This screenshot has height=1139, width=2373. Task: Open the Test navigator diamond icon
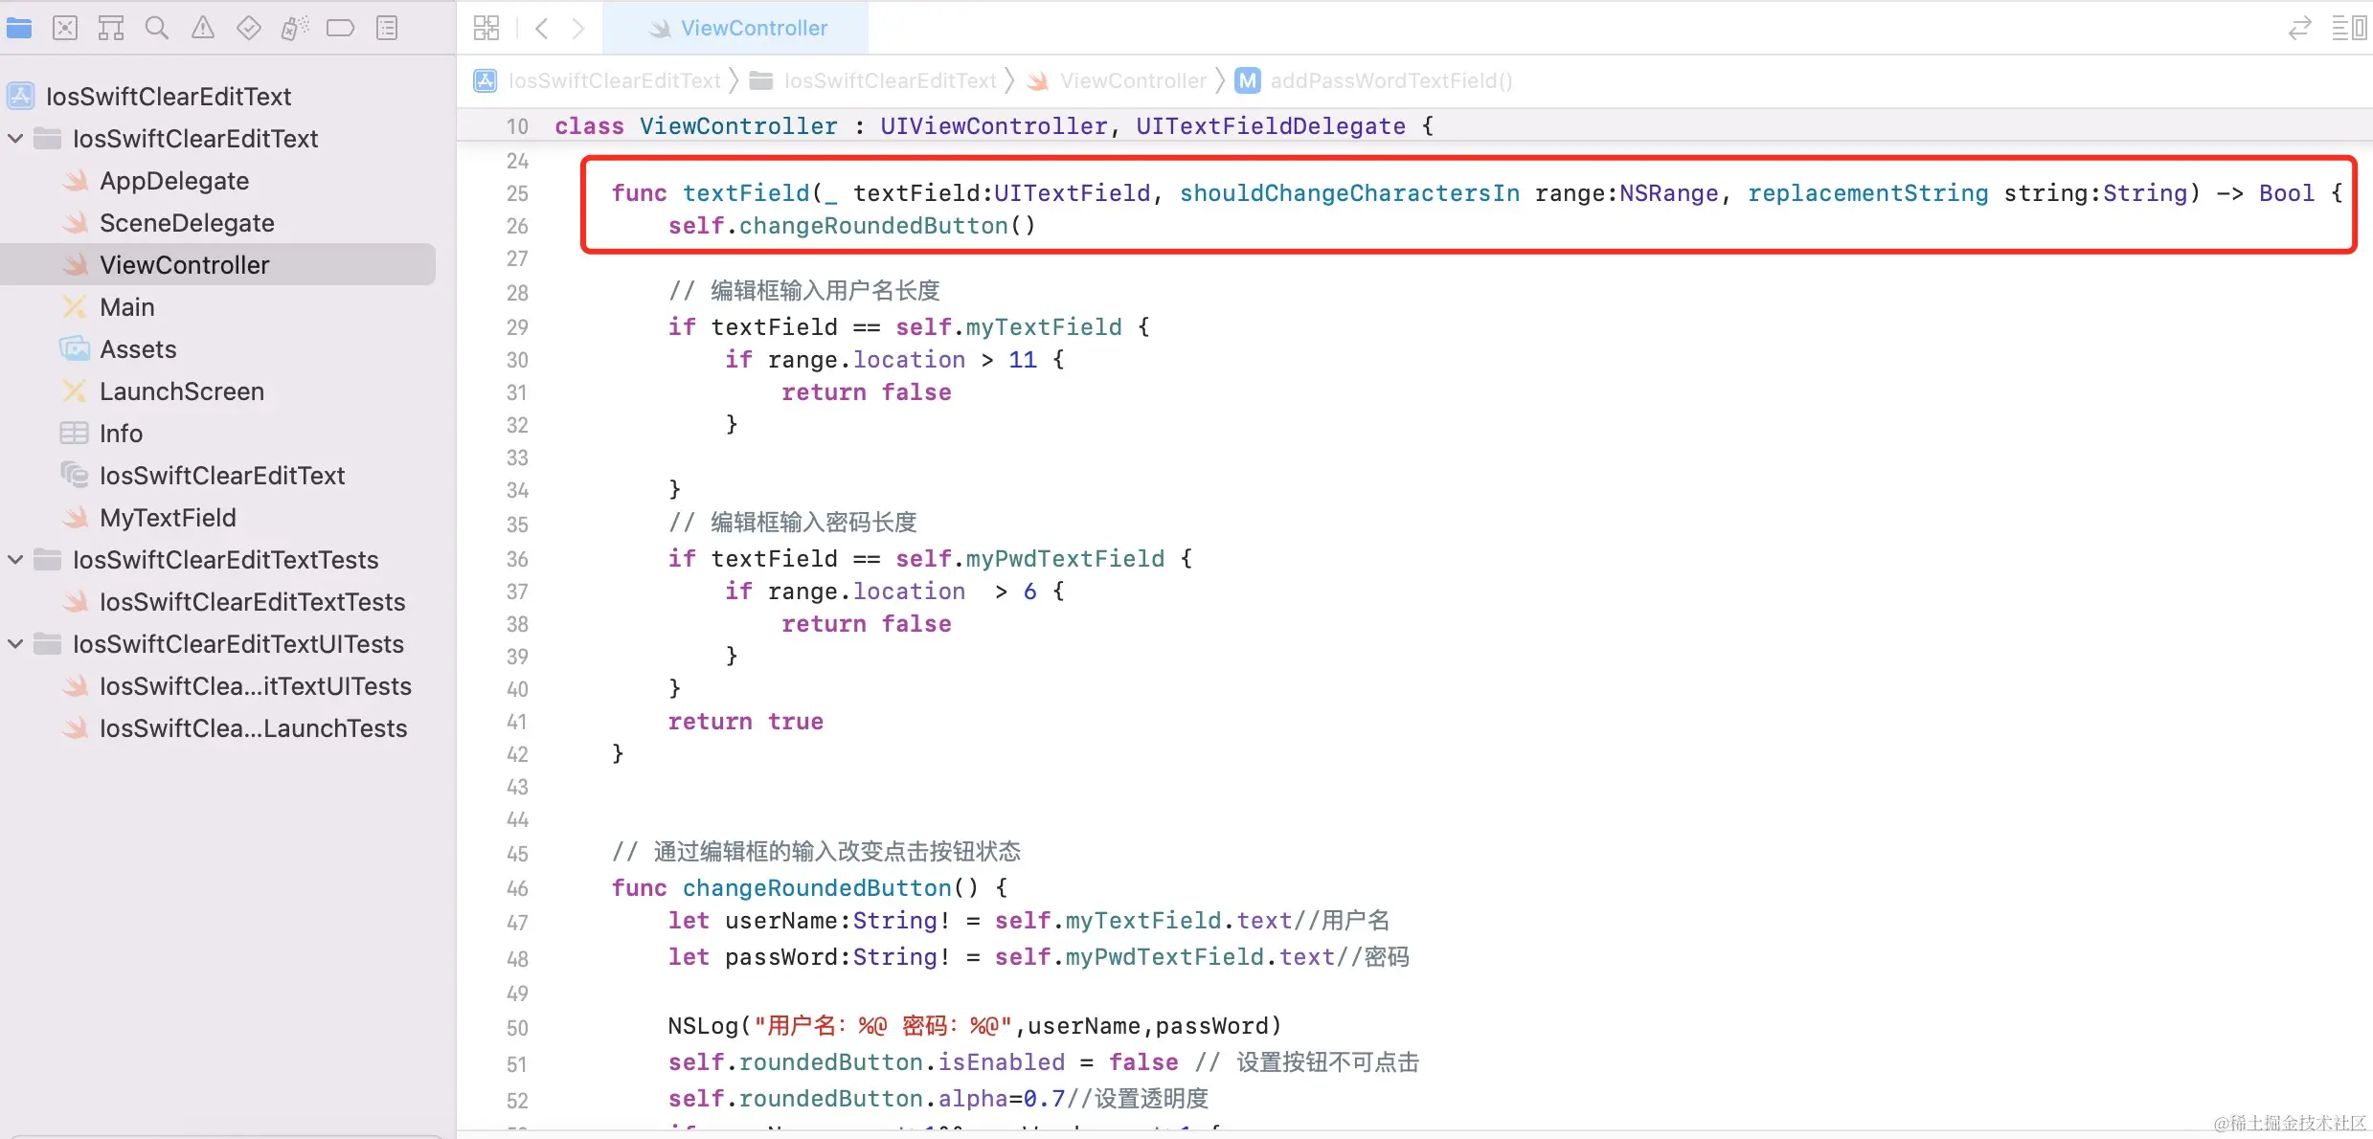click(249, 28)
